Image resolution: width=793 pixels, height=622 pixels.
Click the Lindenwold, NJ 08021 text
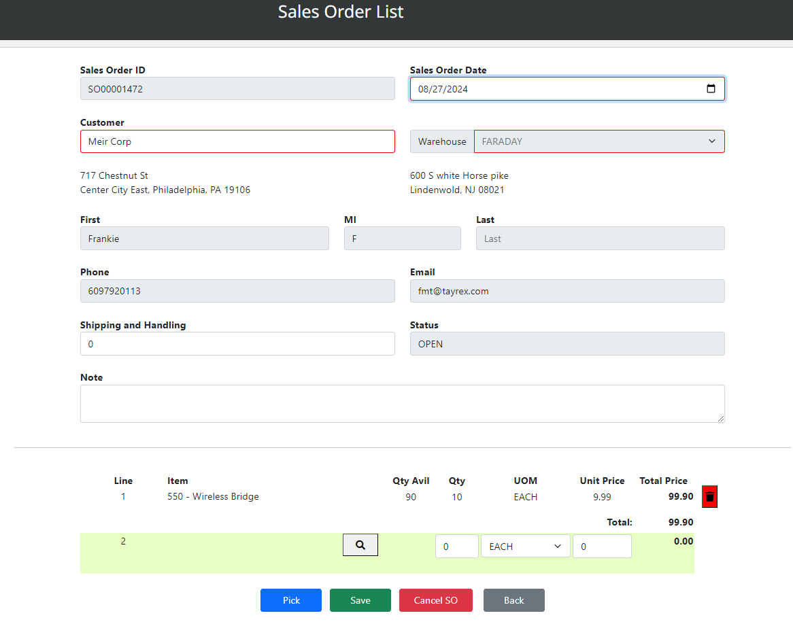tap(456, 190)
